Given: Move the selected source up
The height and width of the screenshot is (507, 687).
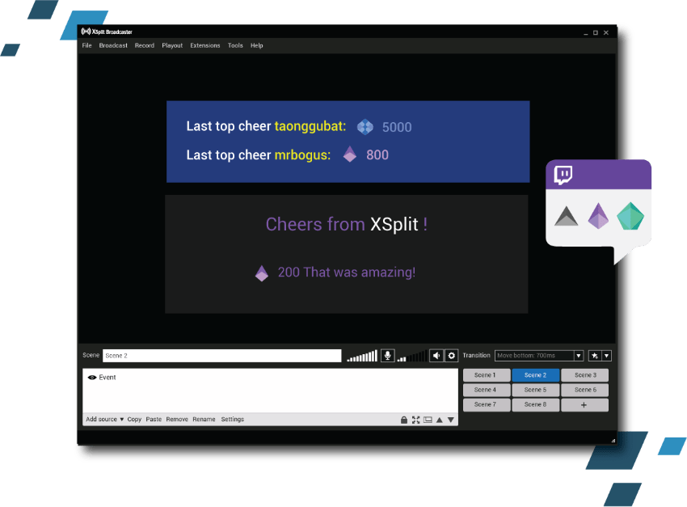Looking at the screenshot, I should click(440, 420).
